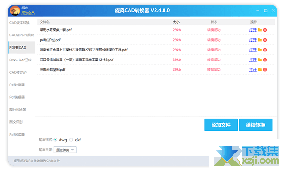Click 转换成功 status of 常用水泵图集一套.pdf
This screenshot has width=285, height=170.
pos(214,30)
